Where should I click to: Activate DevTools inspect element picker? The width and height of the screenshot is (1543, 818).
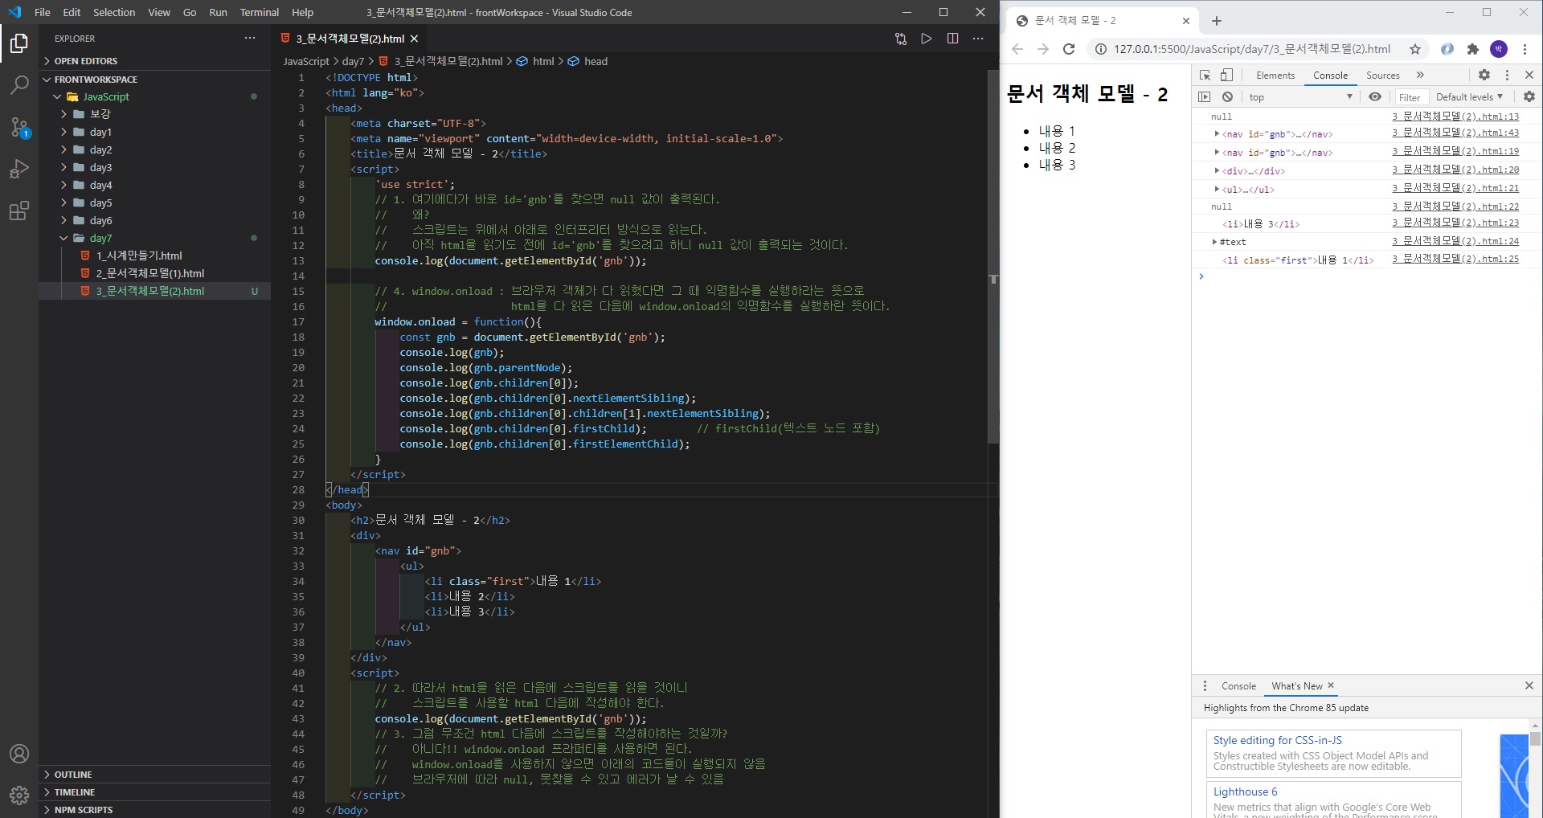1205,75
